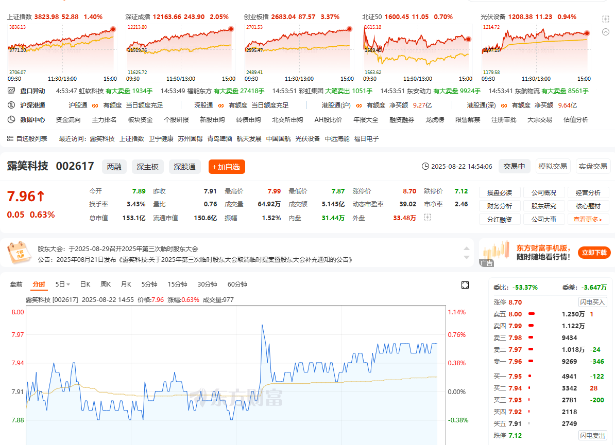Open the 操盘必读 link

(500, 193)
